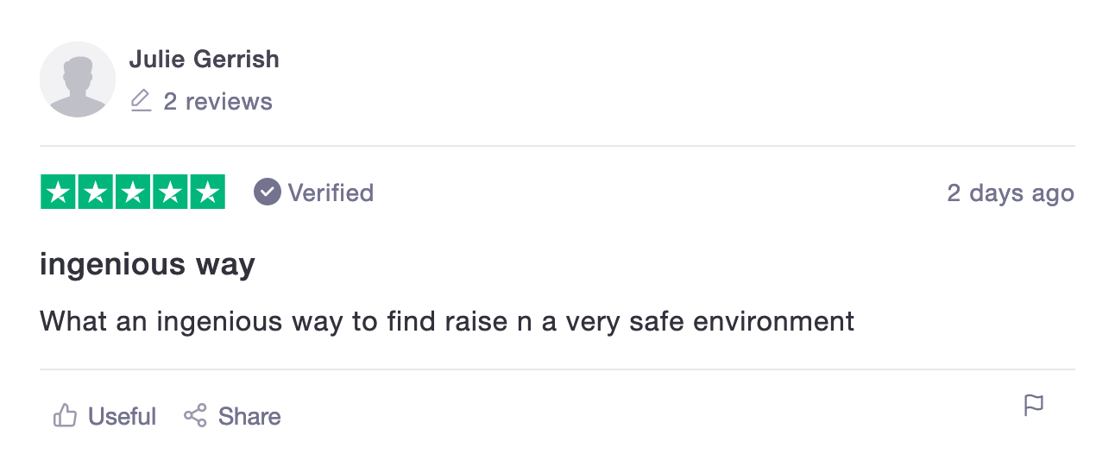Click the fourth green rating star

pyautogui.click(x=170, y=192)
